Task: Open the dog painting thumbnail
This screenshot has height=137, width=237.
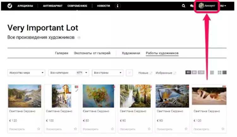Action: [209, 96]
